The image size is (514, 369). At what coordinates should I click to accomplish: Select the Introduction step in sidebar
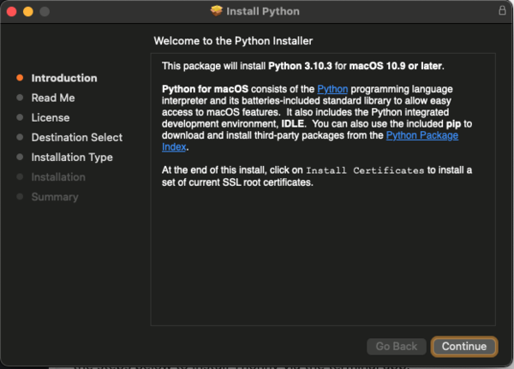pyautogui.click(x=64, y=78)
